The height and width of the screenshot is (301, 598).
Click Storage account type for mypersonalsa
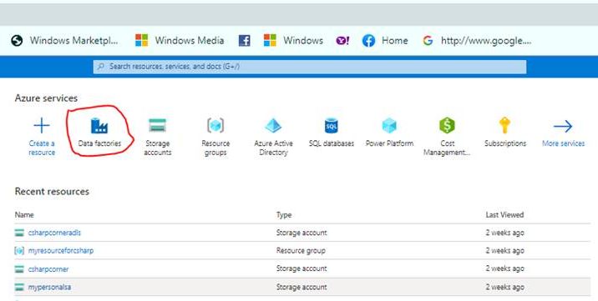point(302,287)
